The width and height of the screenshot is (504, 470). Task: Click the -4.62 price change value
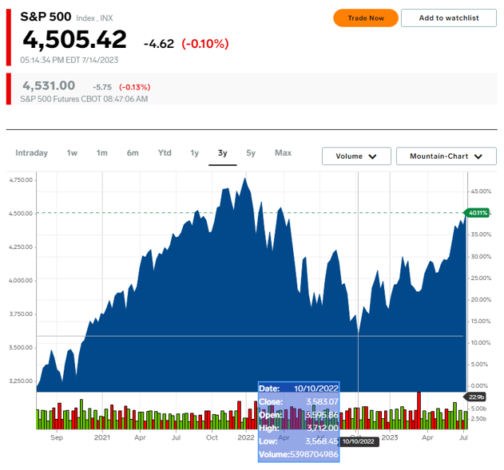[159, 44]
